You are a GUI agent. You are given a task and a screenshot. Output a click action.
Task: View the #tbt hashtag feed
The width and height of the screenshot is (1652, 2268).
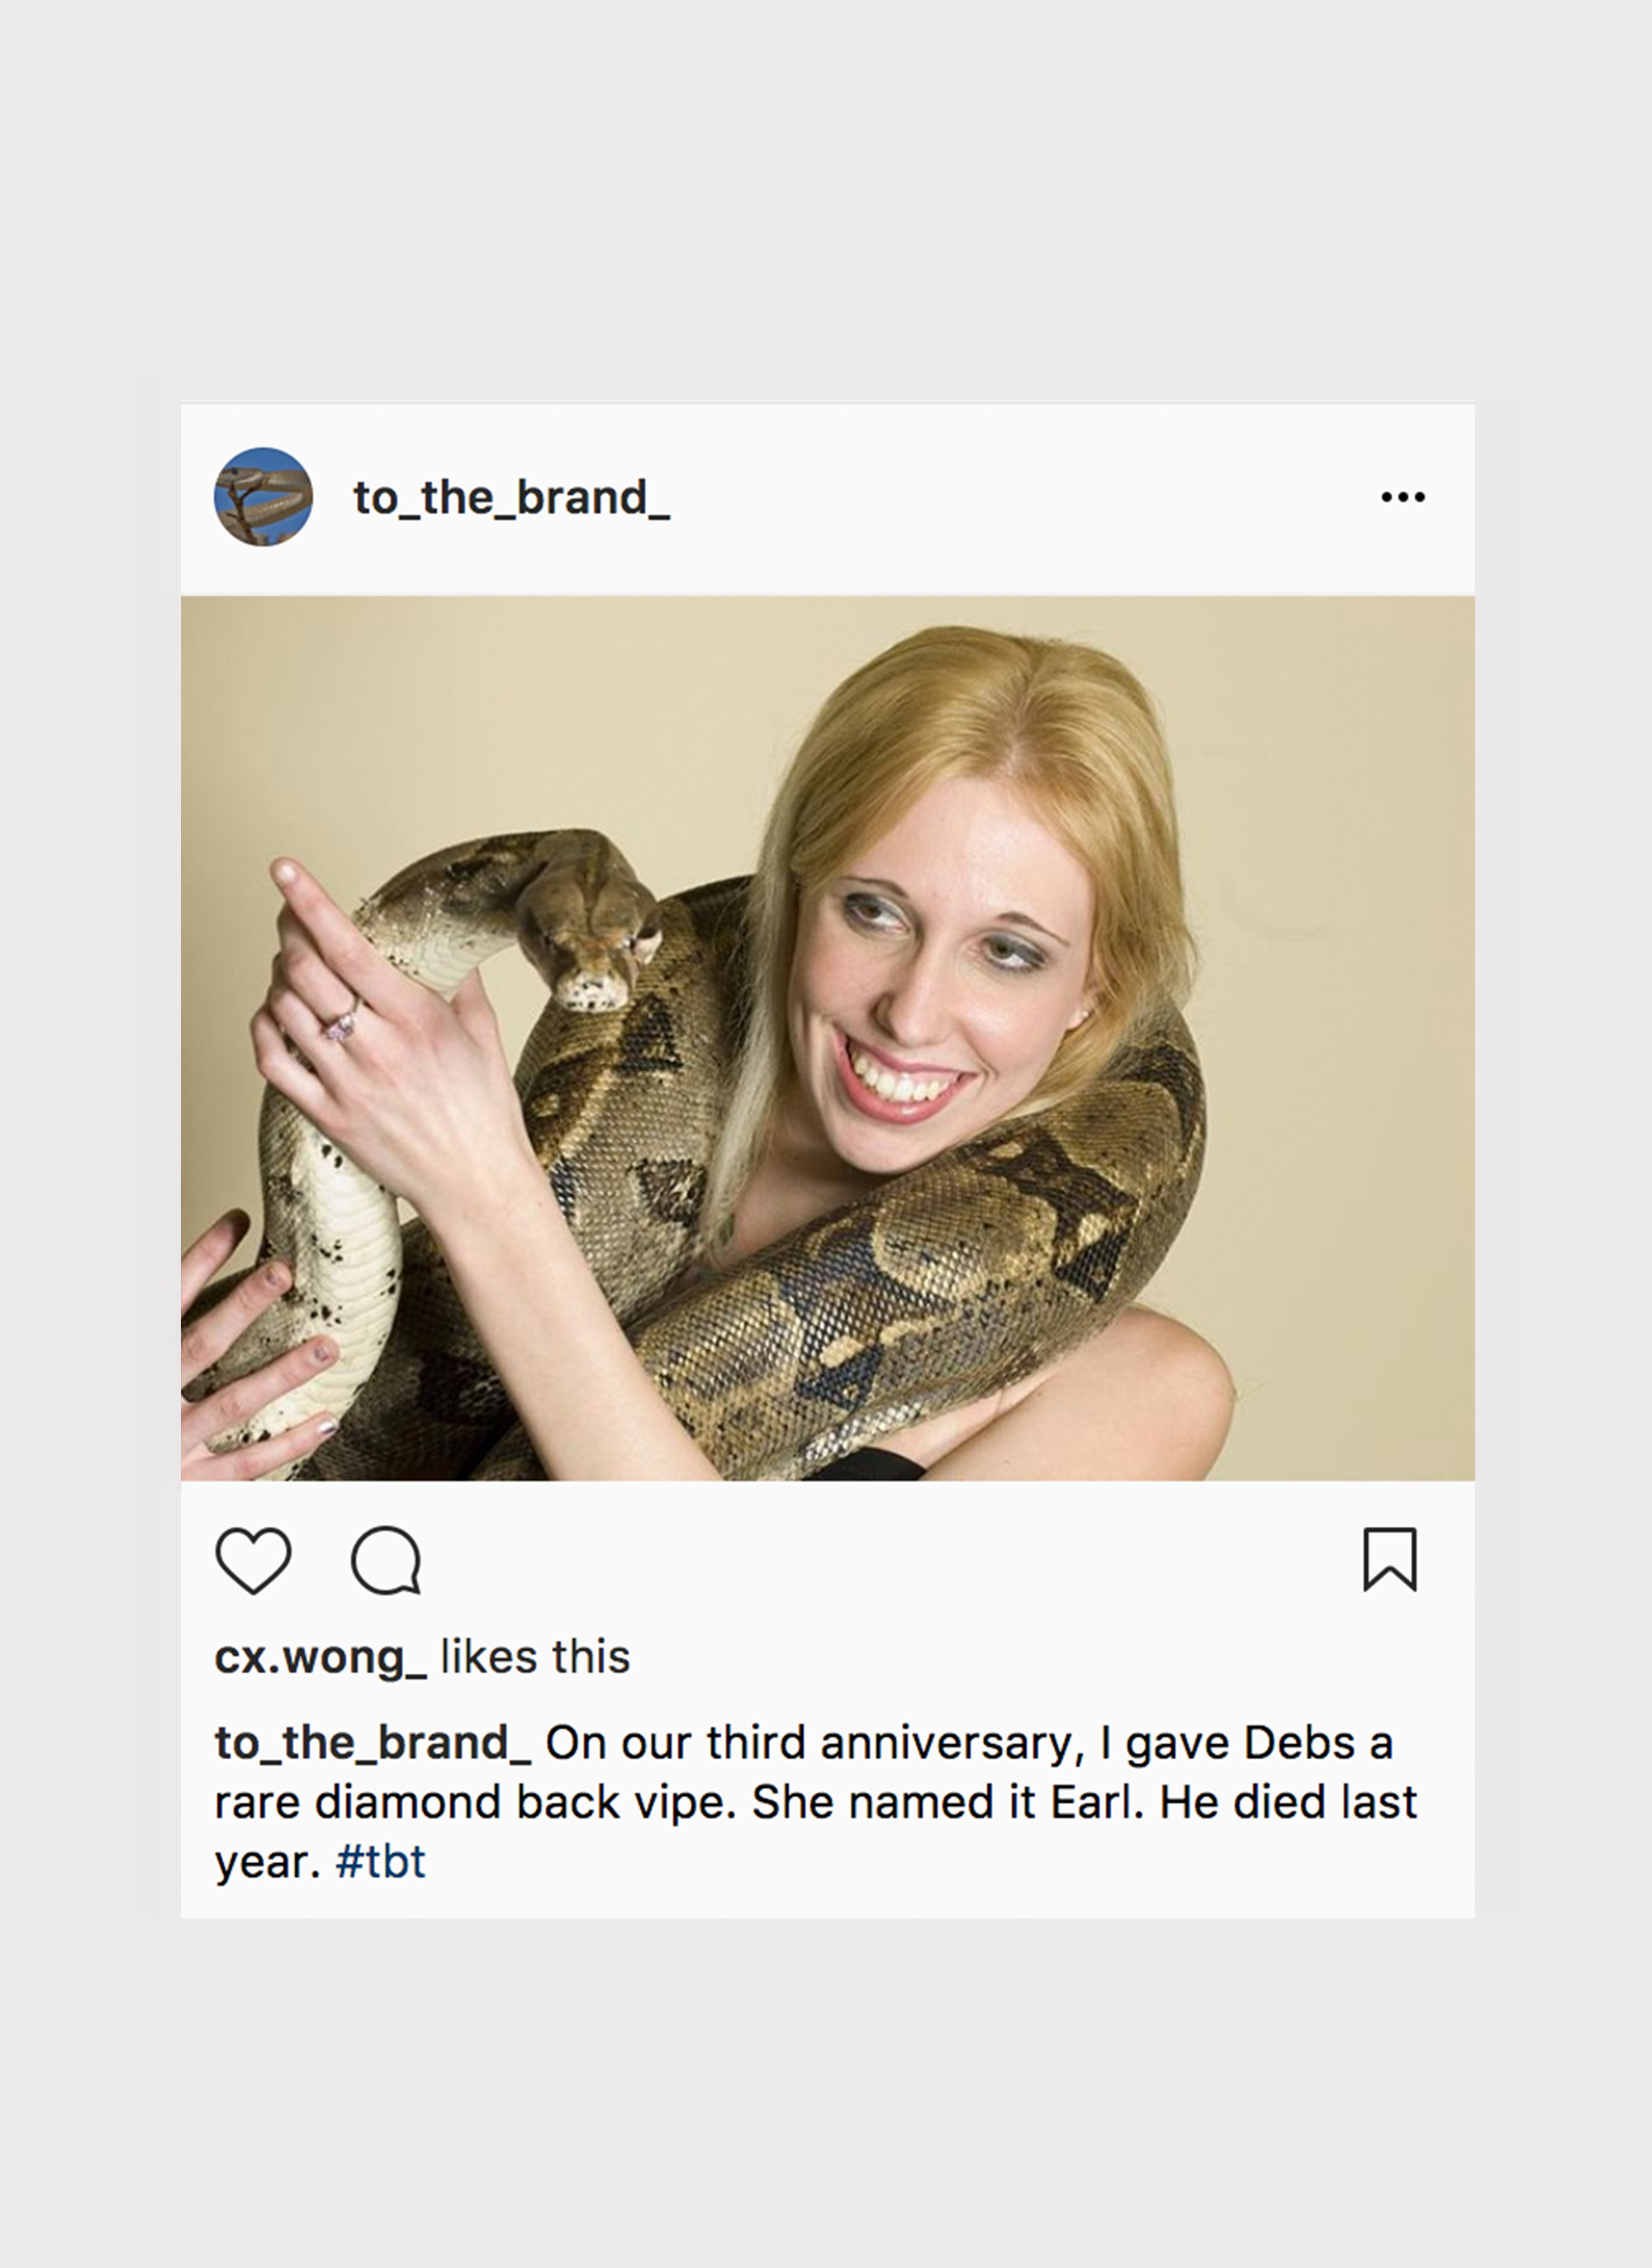click(381, 1861)
